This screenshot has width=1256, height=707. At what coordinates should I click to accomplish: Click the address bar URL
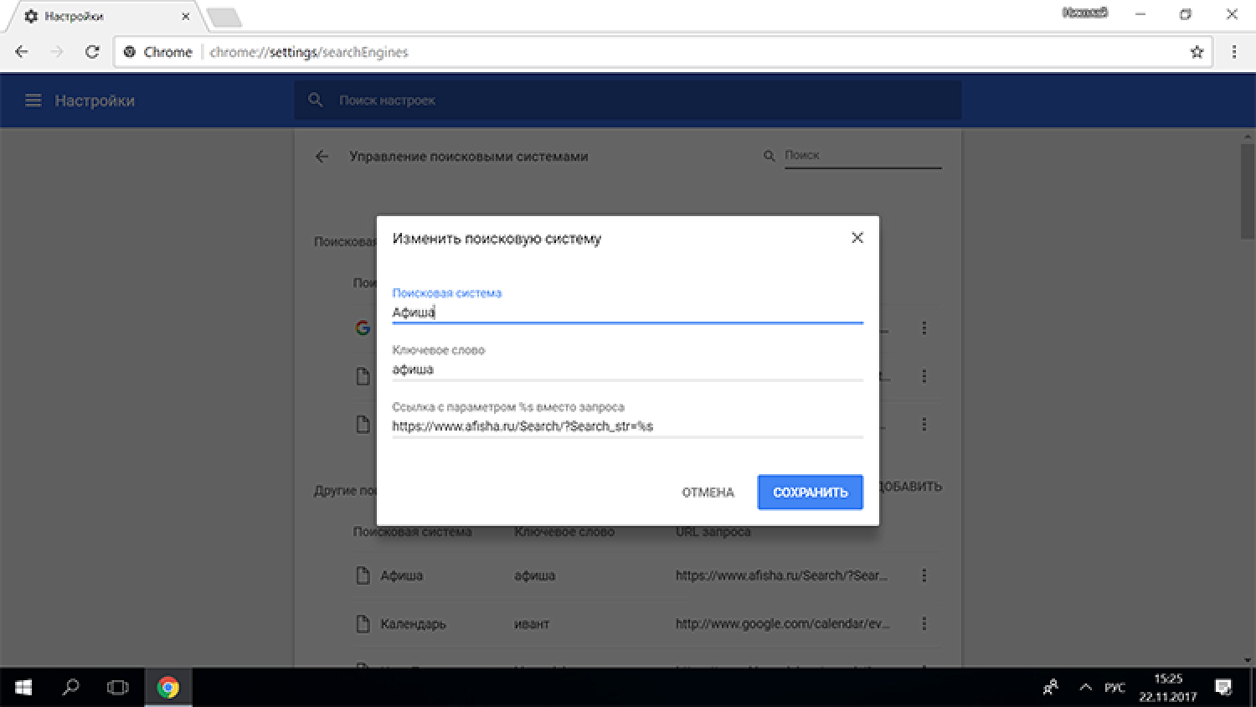click(x=309, y=52)
